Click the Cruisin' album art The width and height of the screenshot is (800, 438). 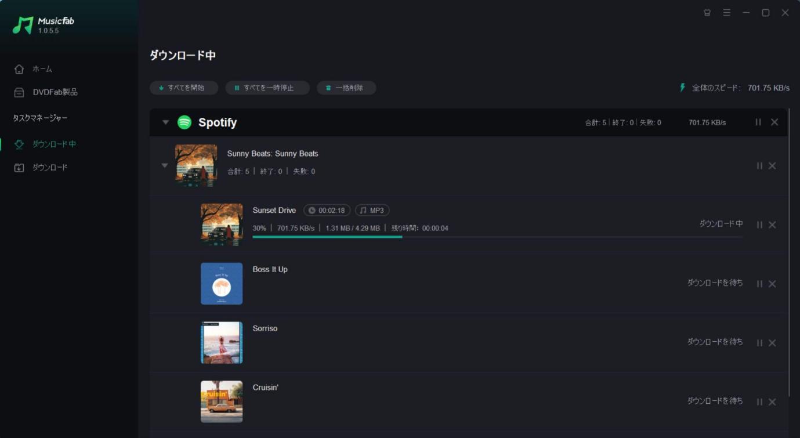click(x=222, y=401)
